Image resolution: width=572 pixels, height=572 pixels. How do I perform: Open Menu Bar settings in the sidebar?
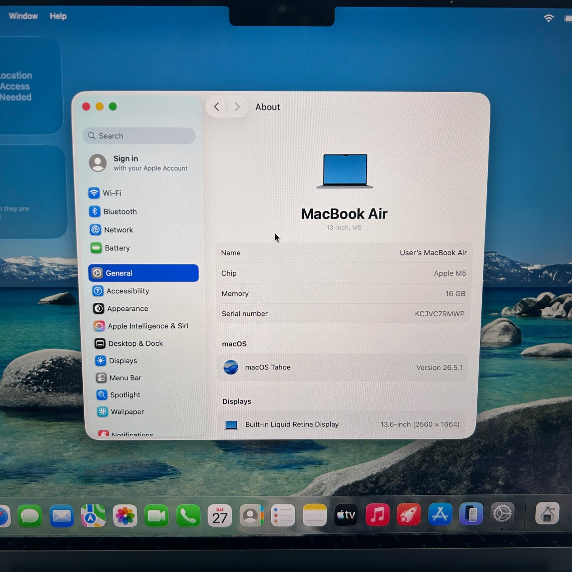[118, 378]
